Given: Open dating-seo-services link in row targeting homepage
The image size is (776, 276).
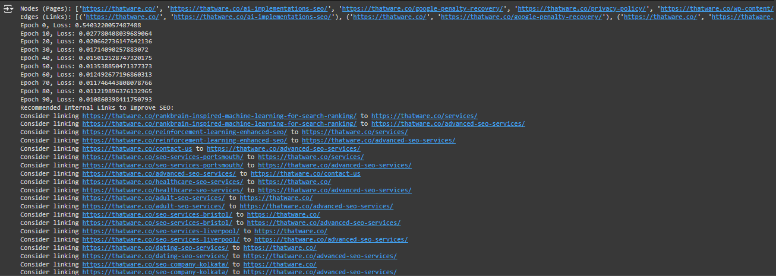Looking at the screenshot, I should (155, 248).
